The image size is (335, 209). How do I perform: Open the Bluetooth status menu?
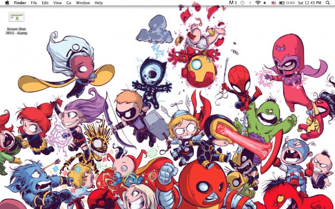point(250,3)
